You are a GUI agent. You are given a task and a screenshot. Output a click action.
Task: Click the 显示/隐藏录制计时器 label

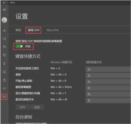tap(28, 93)
